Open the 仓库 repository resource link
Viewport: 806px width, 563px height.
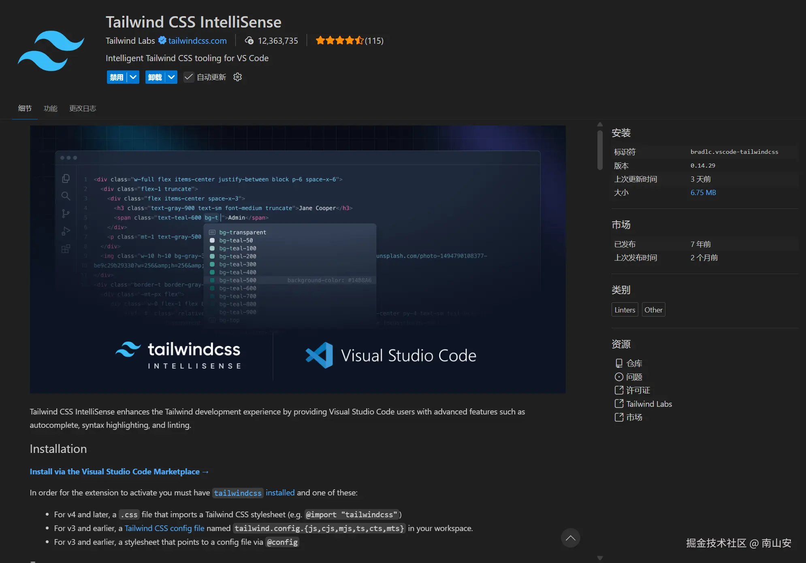click(633, 363)
